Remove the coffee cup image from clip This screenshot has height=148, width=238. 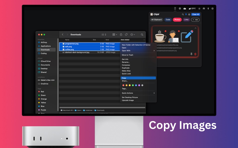(165, 31)
